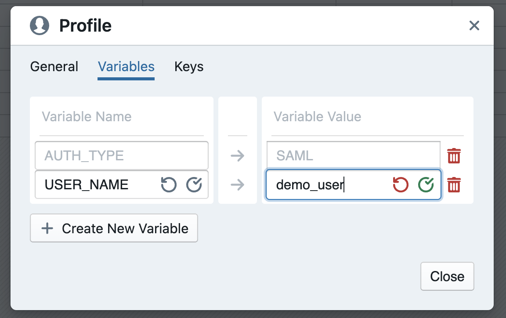Image resolution: width=506 pixels, height=318 pixels.
Task: Click the Variable Value column header
Action: coord(317,117)
